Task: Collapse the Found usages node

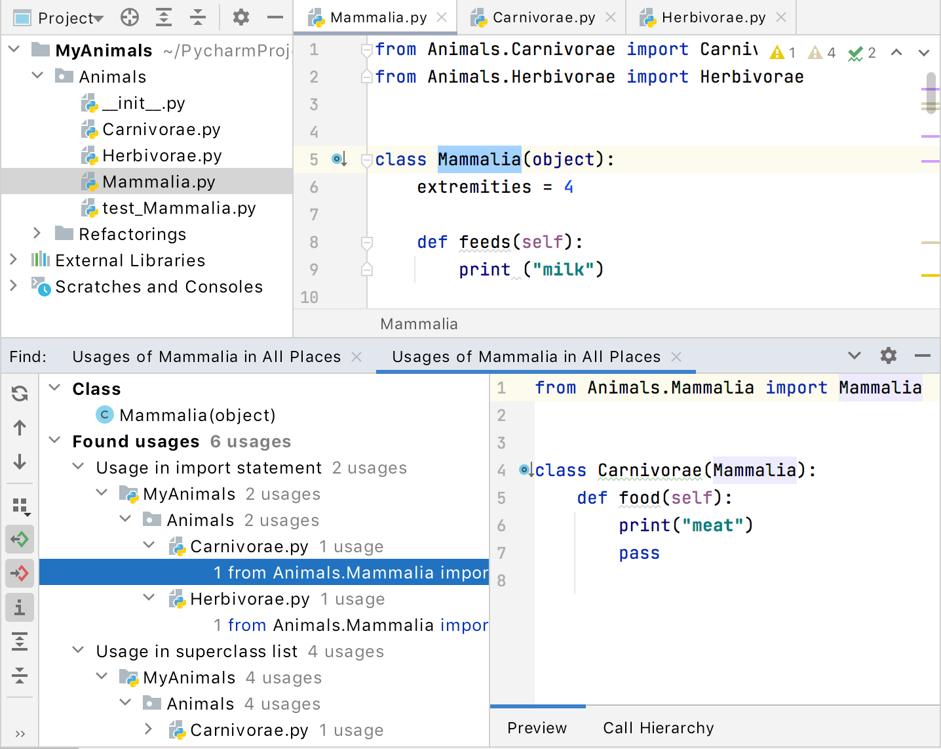Action: (x=55, y=441)
